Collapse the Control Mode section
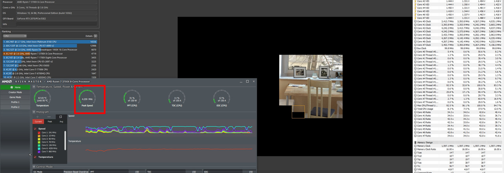The height and width of the screenshot is (173, 504). point(33,167)
